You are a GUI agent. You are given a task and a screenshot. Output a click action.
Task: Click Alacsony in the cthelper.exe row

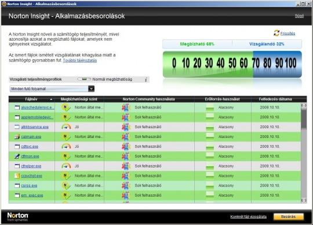pos(226,166)
